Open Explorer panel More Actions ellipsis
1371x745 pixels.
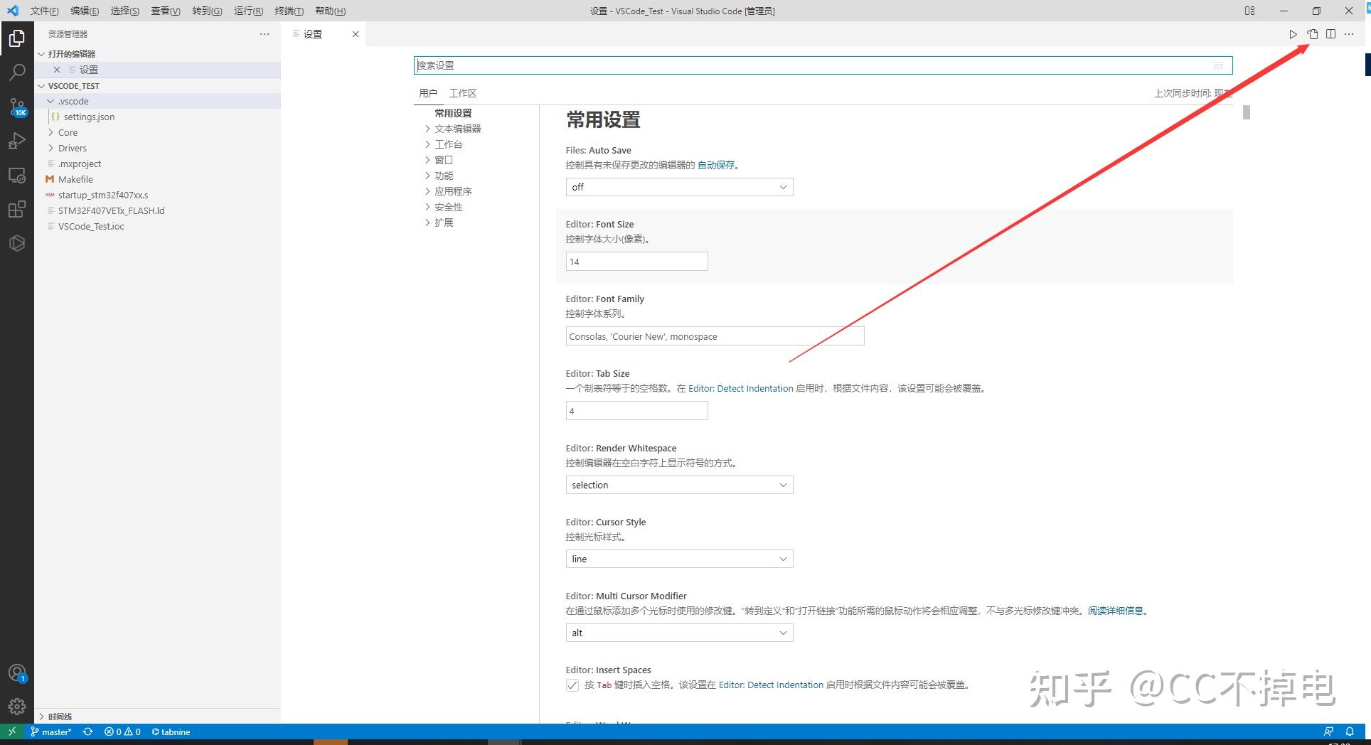click(265, 34)
